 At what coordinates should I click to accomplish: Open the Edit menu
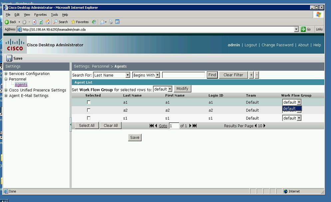click(17, 15)
